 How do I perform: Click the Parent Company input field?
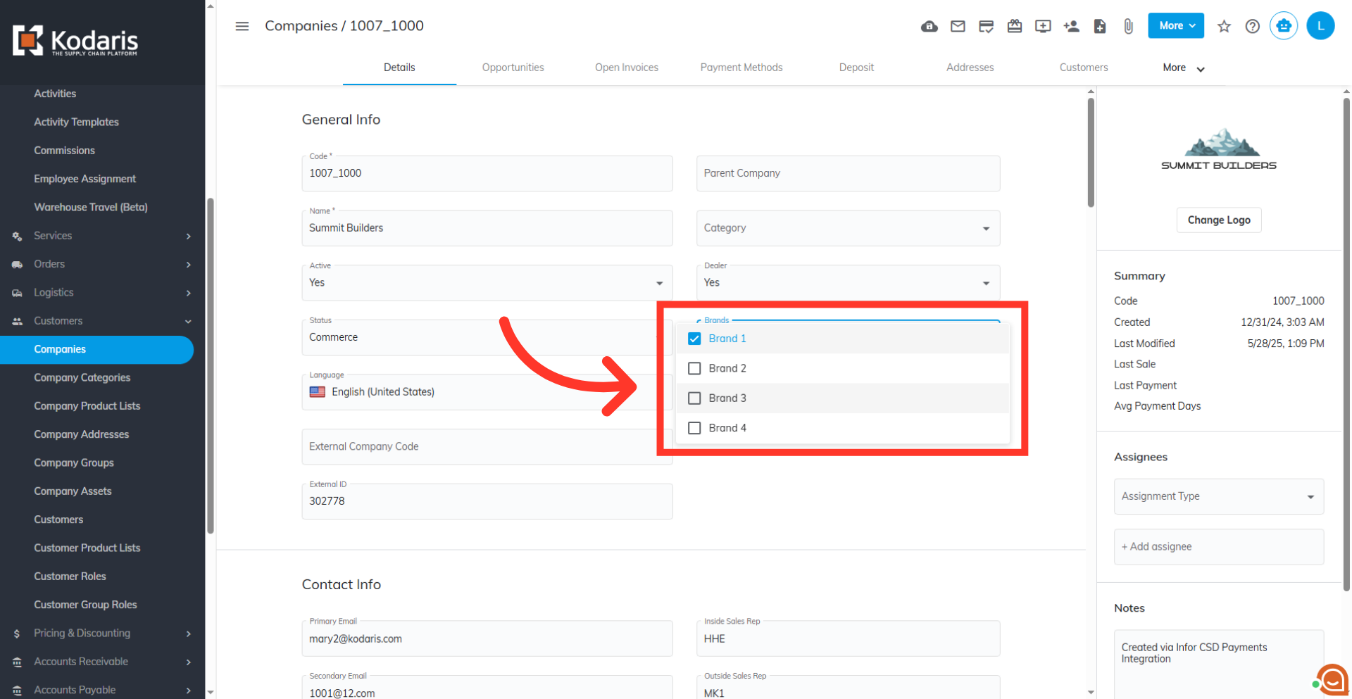click(x=848, y=173)
